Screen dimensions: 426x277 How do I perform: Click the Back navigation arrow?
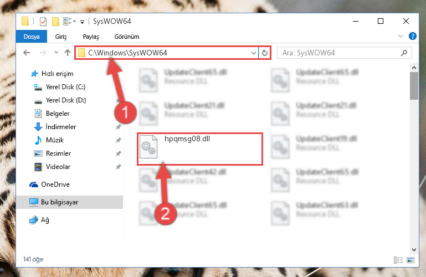(27, 53)
